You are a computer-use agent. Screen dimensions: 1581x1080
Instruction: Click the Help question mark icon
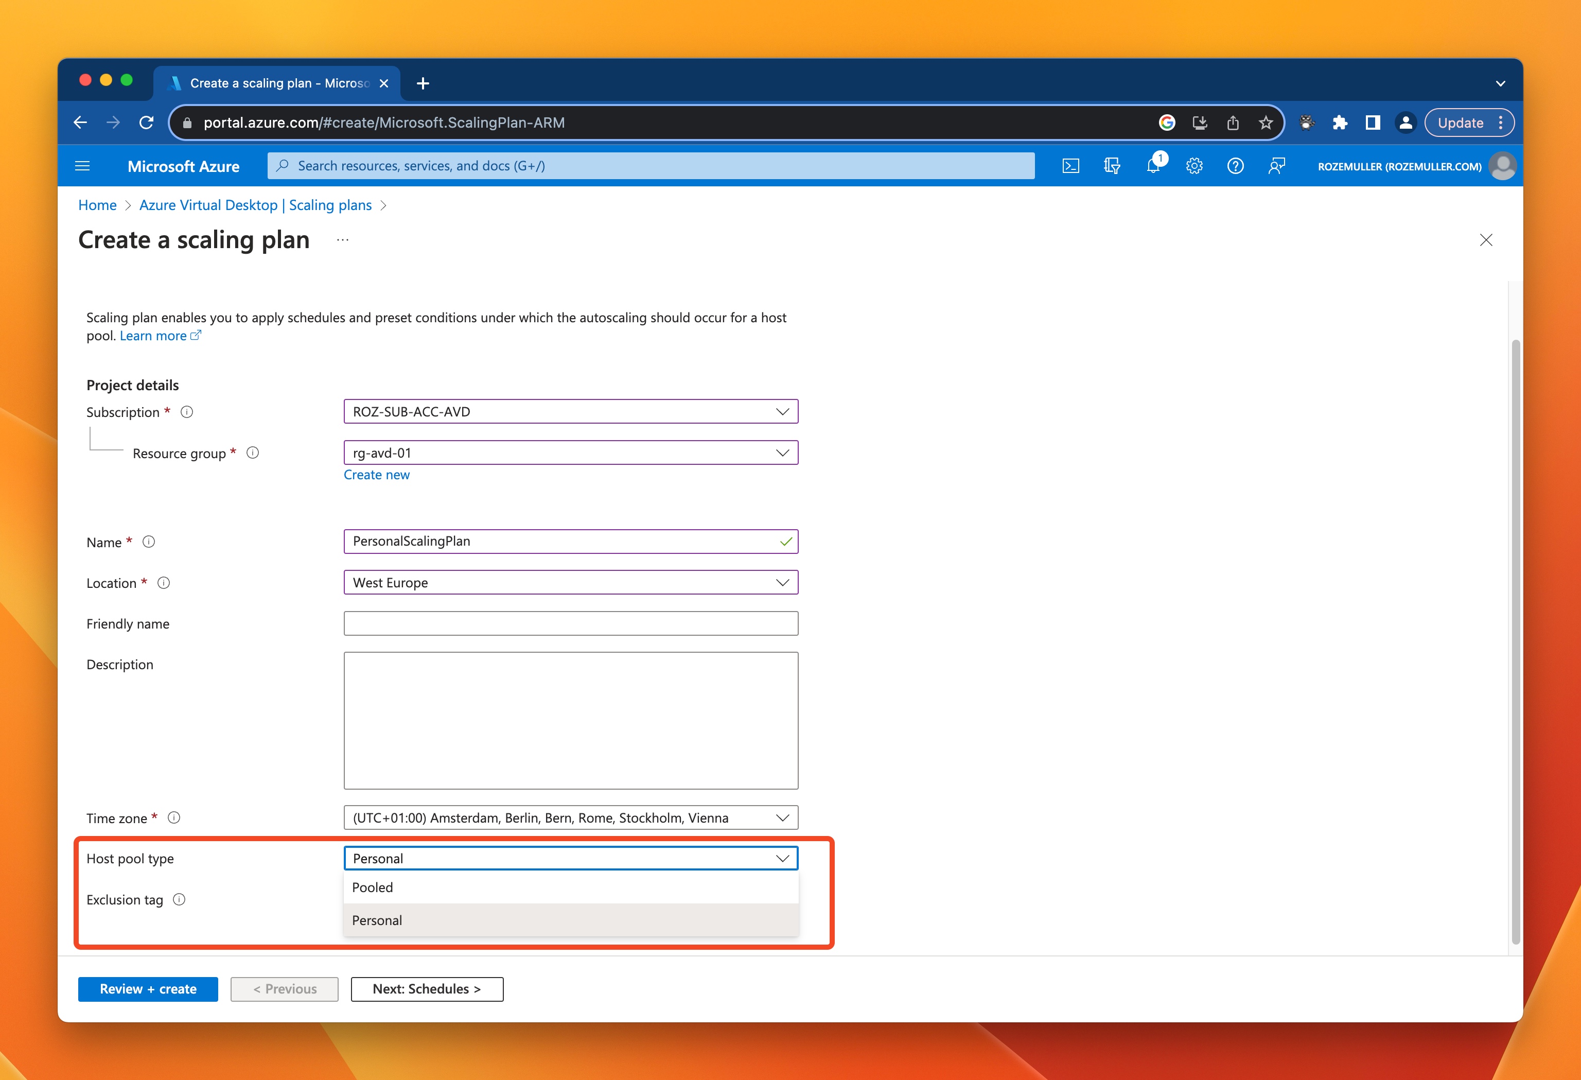click(1235, 166)
